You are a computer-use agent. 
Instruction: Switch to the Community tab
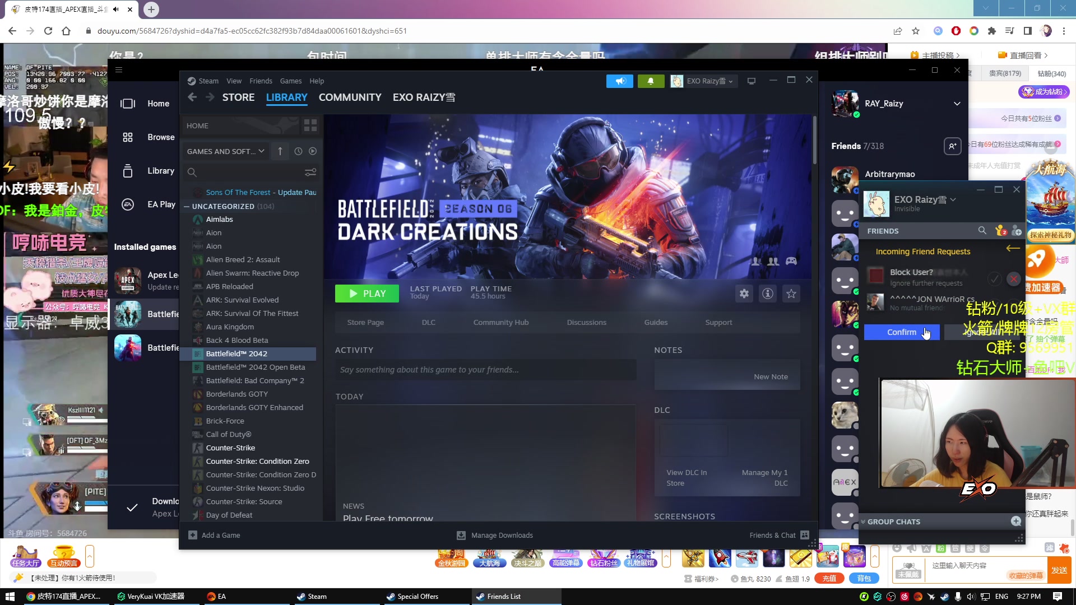350,97
